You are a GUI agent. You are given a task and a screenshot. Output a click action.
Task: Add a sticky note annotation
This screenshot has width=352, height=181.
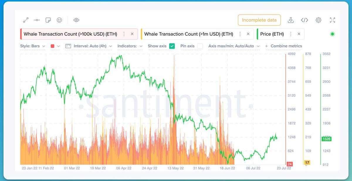click(48, 20)
